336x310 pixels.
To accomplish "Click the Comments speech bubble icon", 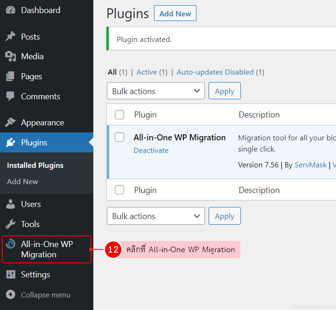I will pyautogui.click(x=10, y=96).
